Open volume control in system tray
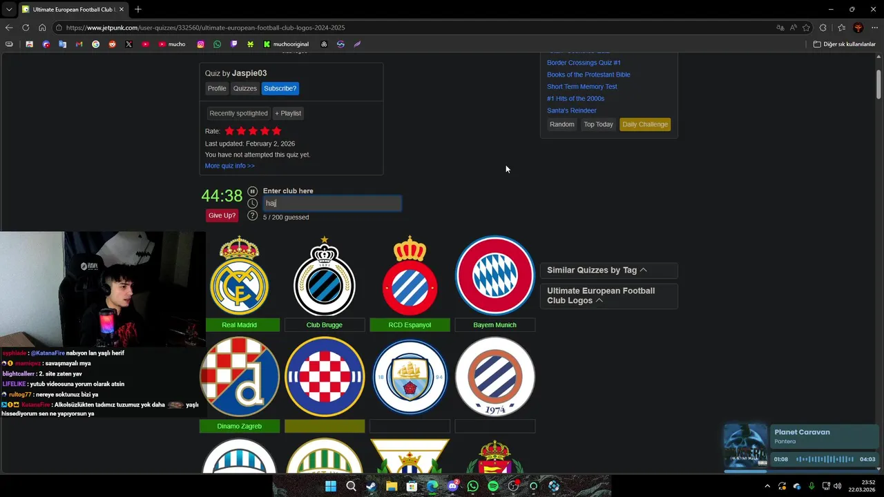 tap(838, 486)
